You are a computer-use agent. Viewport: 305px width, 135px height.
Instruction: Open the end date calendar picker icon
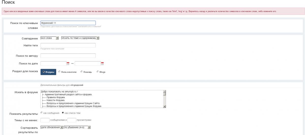(102, 63)
